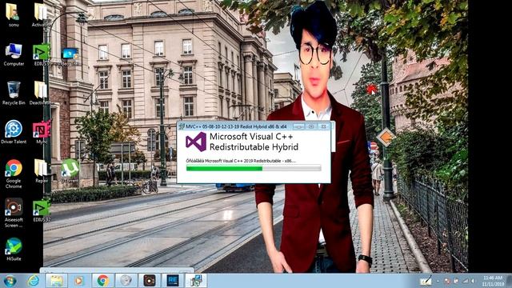Viewport: 512px width, 288px height.
Task: Open Windows Media Player from the taskbar
Action: (x=78, y=281)
